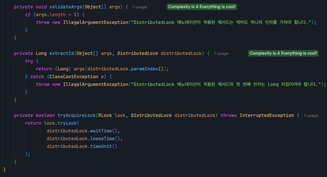Click the validateArgs method name
Image resolution: width=327 pixels, height=177 pixels.
(x=66, y=7)
